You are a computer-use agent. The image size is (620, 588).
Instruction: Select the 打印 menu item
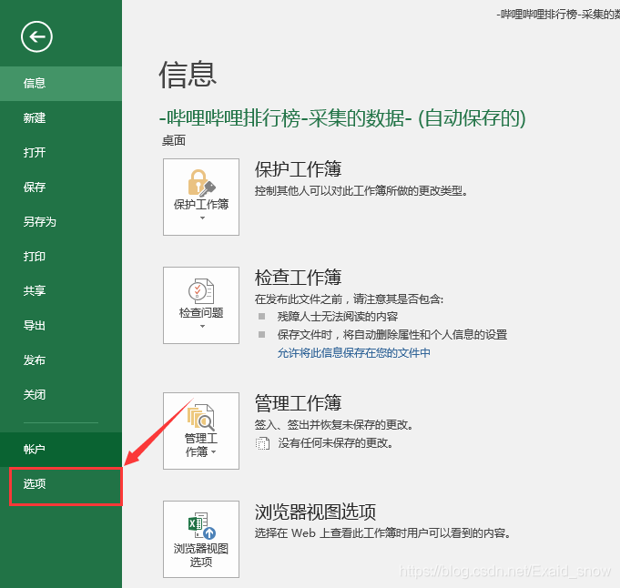(x=61, y=257)
